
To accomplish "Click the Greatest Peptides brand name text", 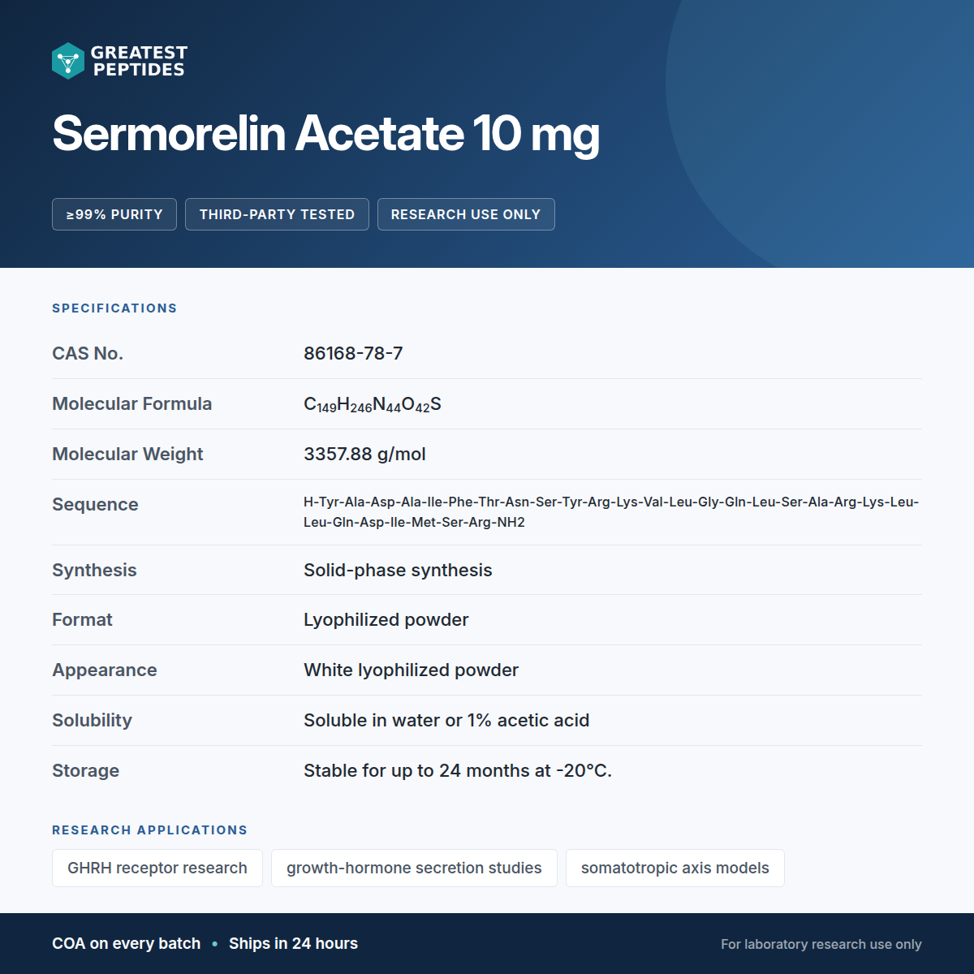I will 139,61.
